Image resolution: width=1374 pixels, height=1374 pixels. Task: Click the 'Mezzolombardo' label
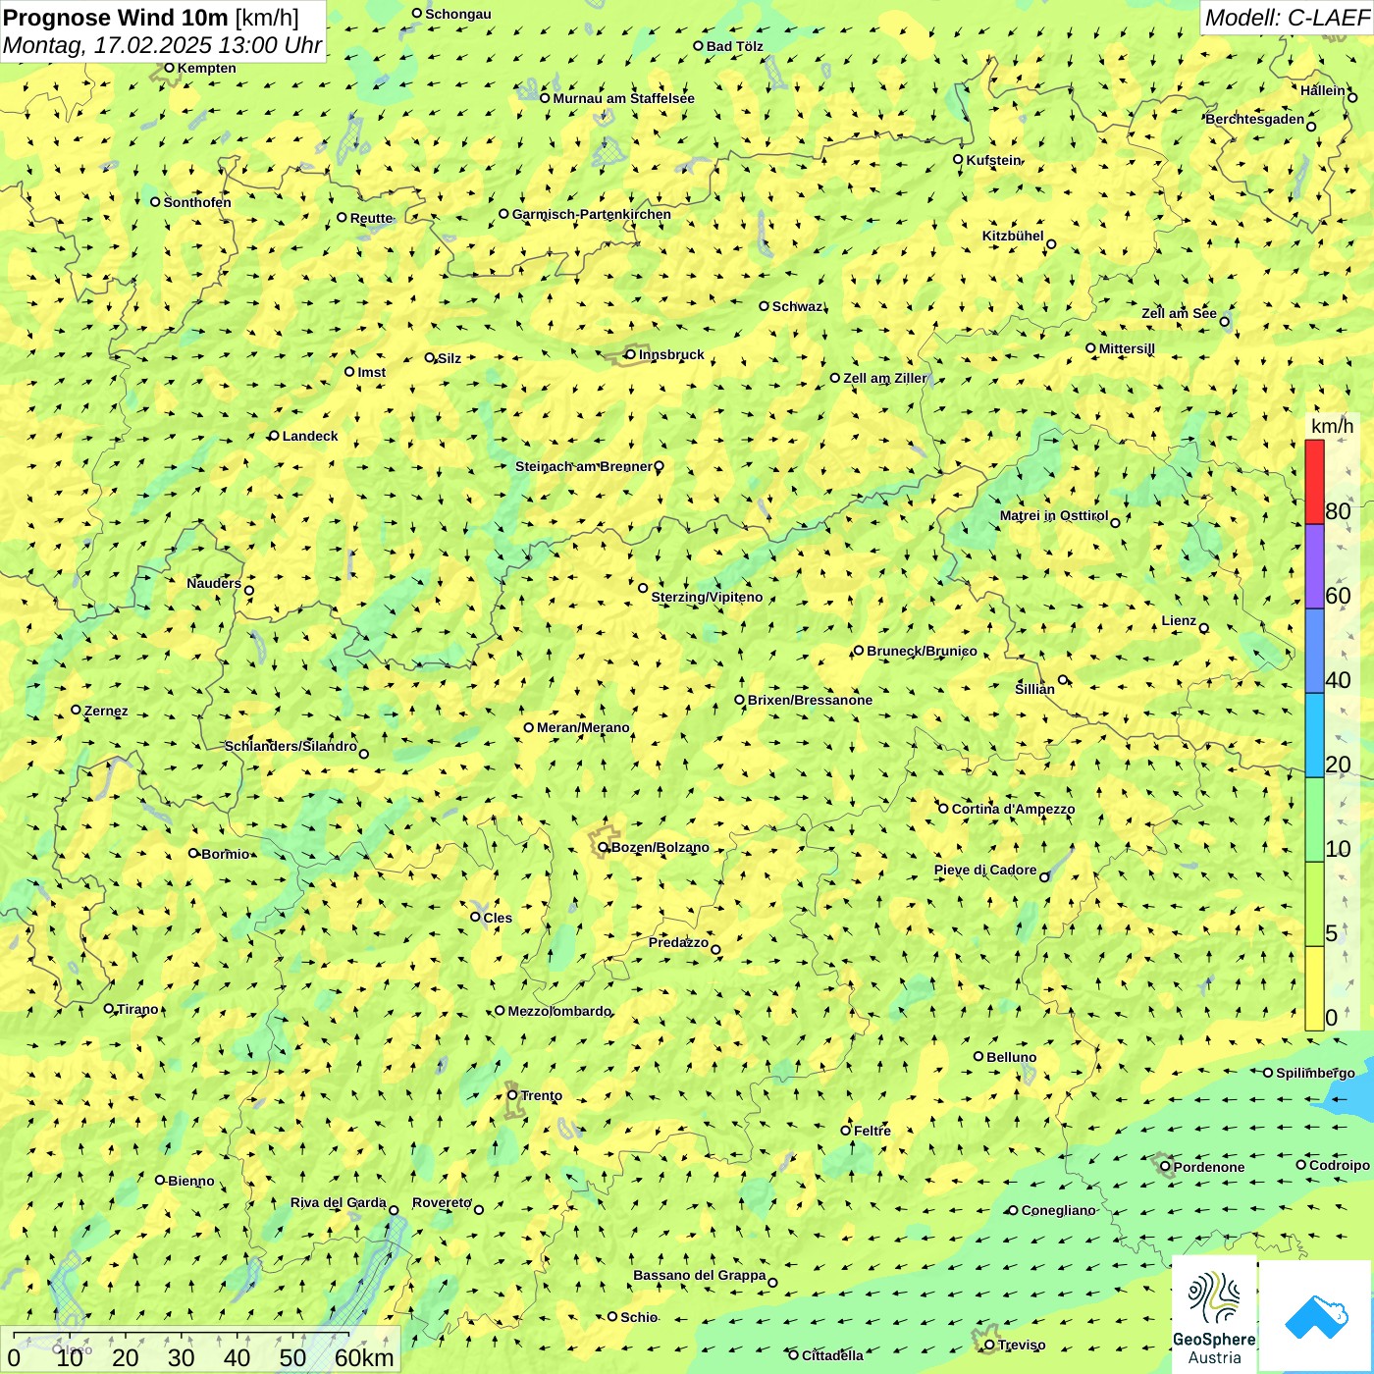[558, 1011]
